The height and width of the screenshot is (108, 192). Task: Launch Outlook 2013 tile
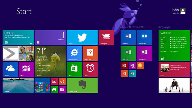tap(144, 37)
